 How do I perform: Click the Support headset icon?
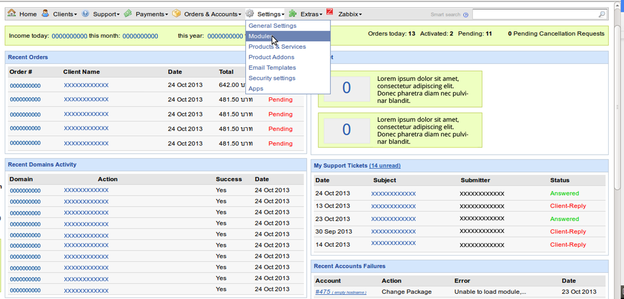point(85,13)
